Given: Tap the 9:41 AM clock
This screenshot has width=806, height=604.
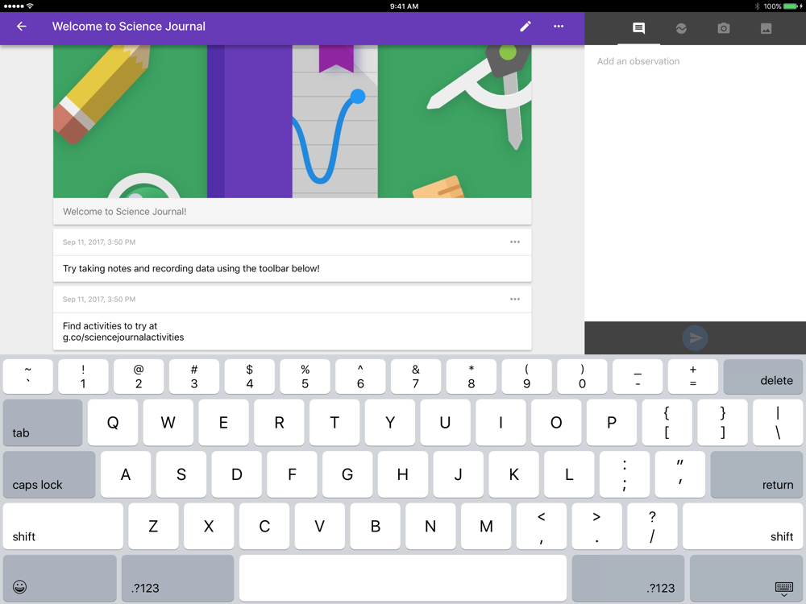Looking at the screenshot, I should point(404,6).
